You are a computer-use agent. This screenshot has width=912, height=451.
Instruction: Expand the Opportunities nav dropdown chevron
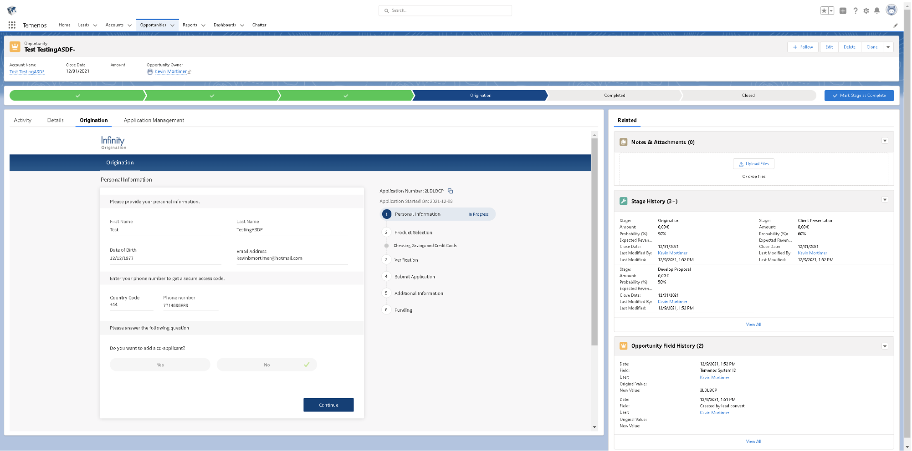tap(173, 25)
